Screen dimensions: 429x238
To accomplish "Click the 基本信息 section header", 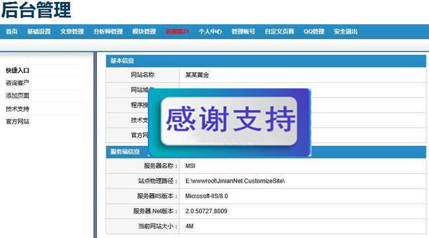I will coord(266,61).
